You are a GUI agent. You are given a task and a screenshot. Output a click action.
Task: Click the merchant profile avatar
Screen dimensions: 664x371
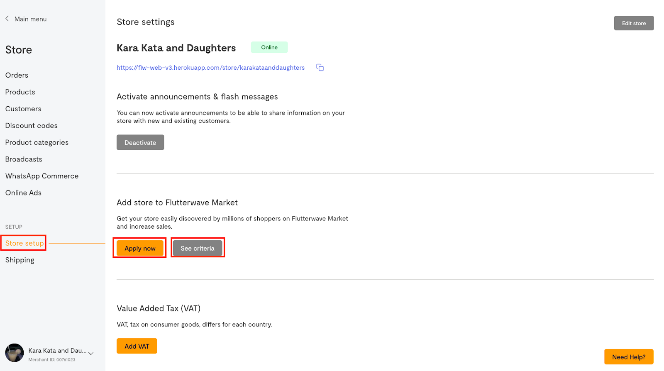point(15,353)
